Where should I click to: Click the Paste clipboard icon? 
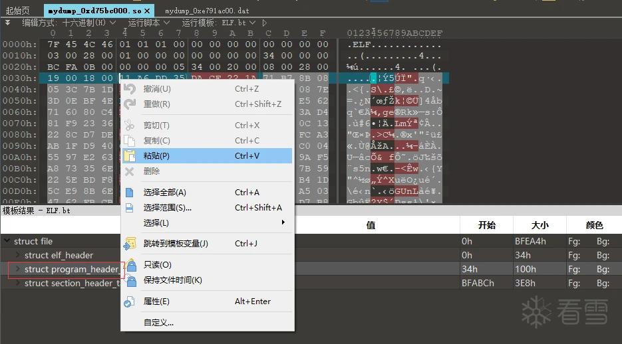tap(129, 156)
